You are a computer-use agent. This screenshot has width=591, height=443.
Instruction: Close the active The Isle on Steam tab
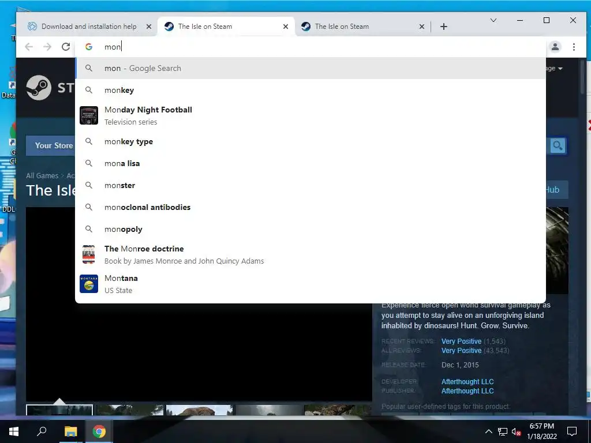coord(286,27)
